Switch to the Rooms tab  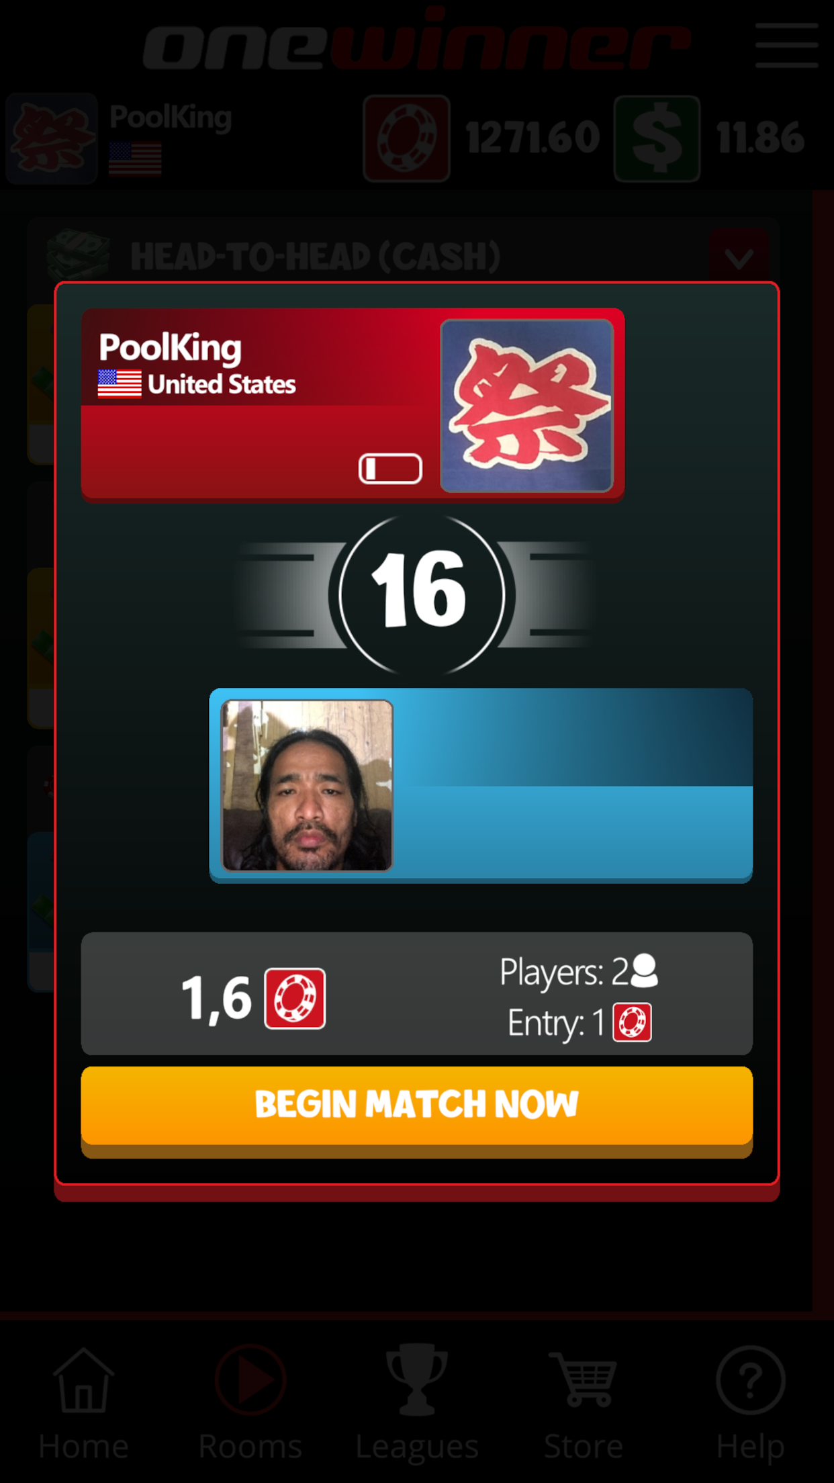pyautogui.click(x=250, y=1404)
